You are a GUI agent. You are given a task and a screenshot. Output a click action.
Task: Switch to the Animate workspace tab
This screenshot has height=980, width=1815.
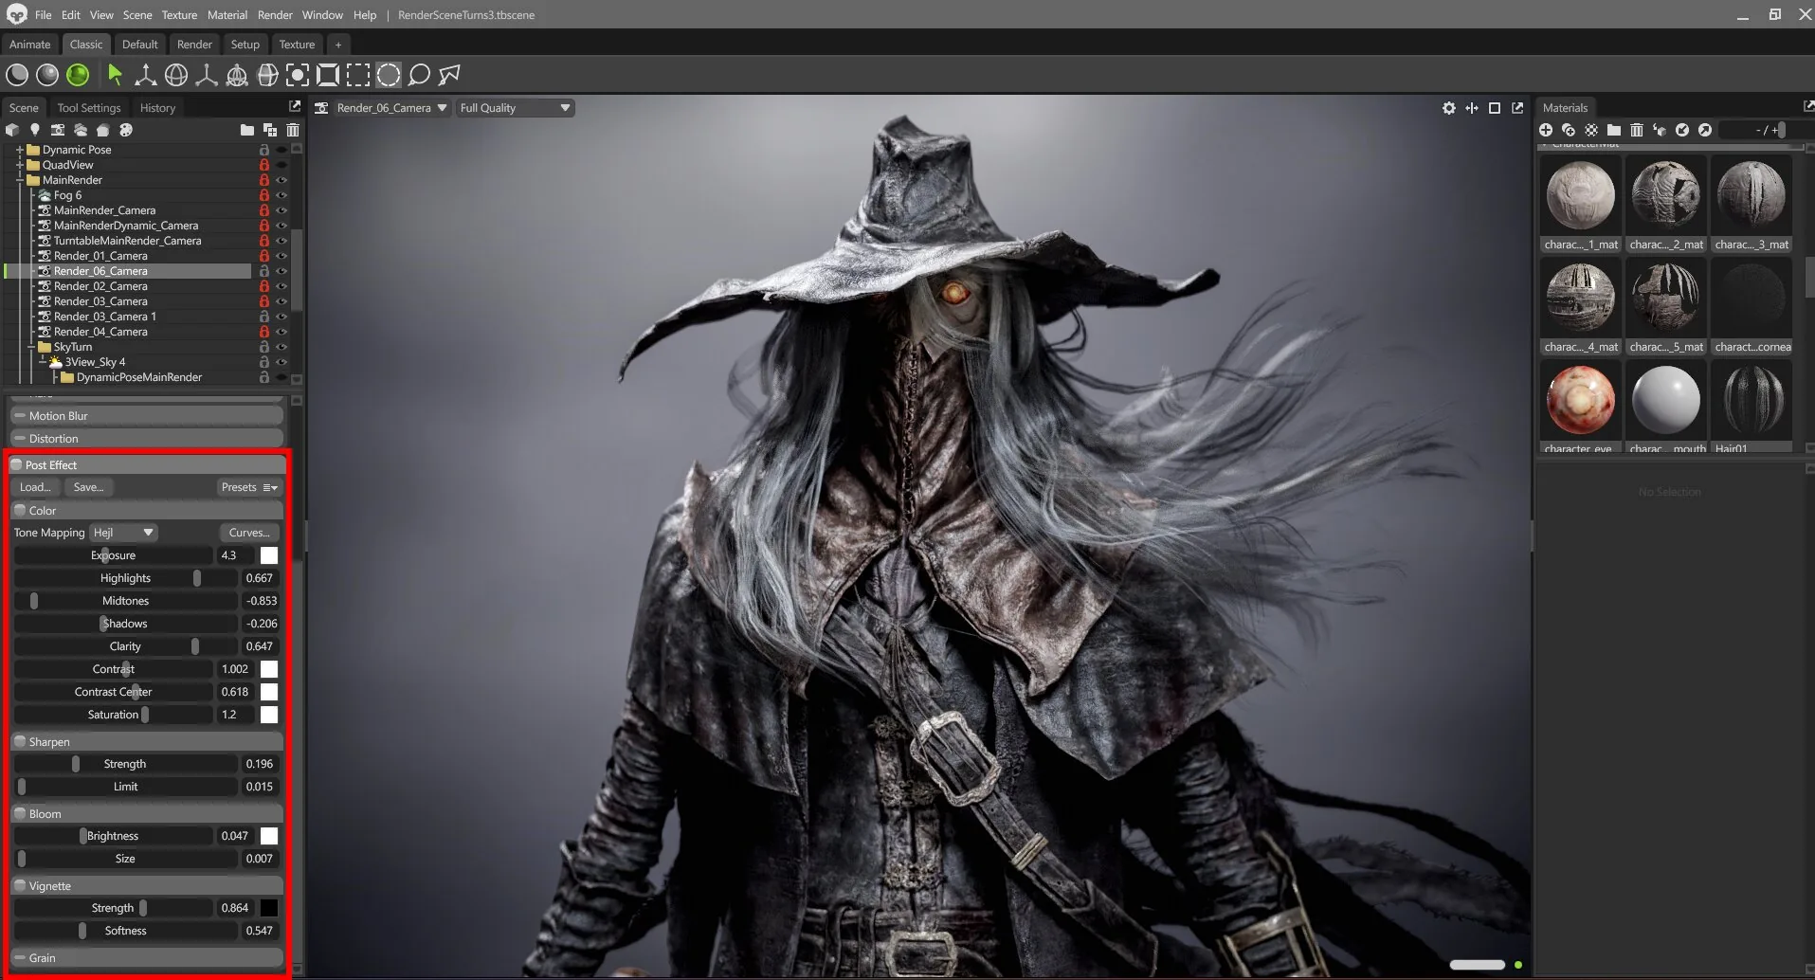tap(30, 45)
